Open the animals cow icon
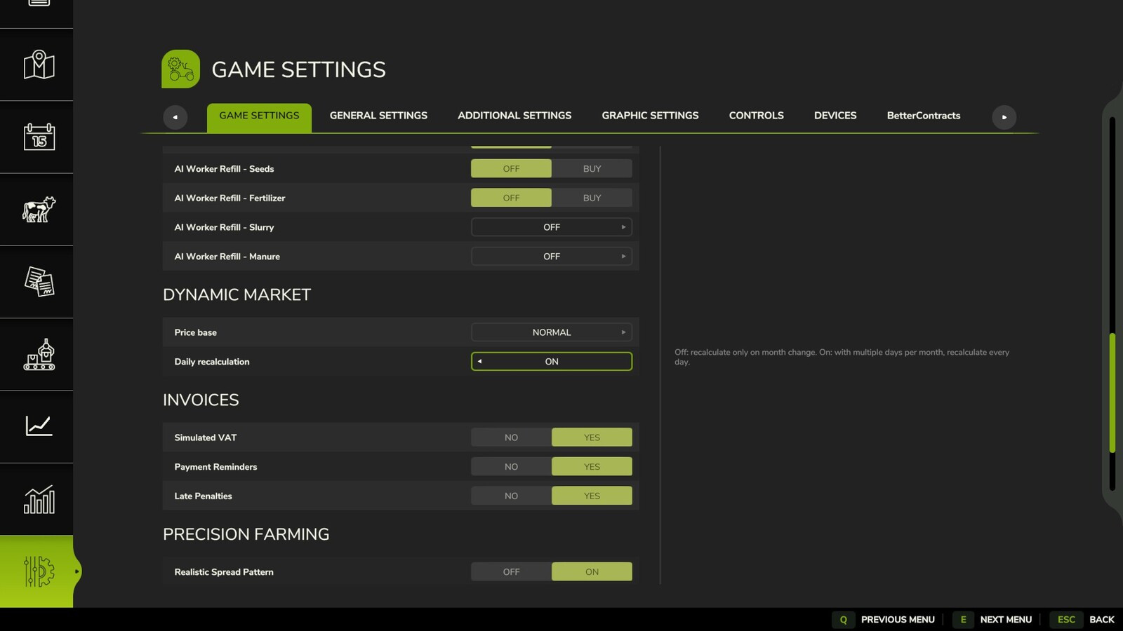The width and height of the screenshot is (1123, 631). click(x=39, y=209)
